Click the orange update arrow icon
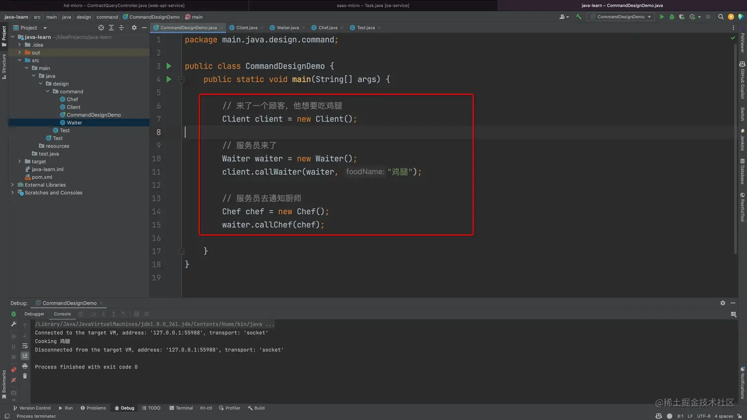Screen dimensions: 747x420 731,17
